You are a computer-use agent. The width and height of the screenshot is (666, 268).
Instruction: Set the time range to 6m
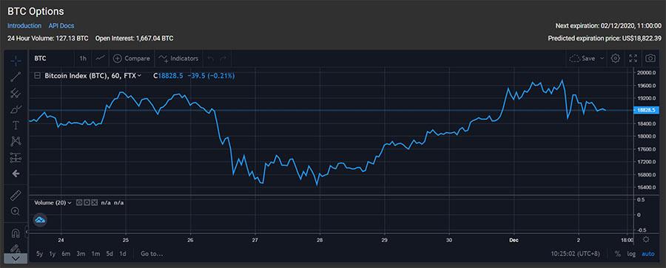(x=66, y=254)
